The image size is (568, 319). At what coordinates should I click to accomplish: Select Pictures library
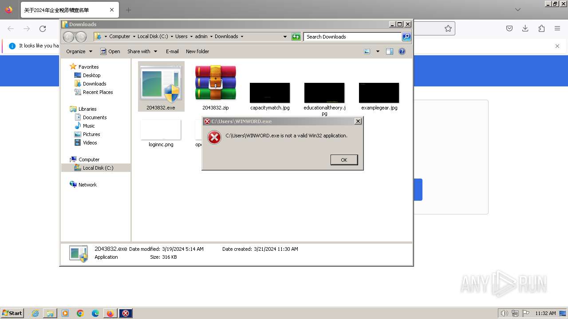tap(91, 134)
